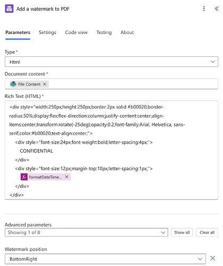
Task: Click the Add a watermark to PDF connector icon
Action: (x=9, y=9)
